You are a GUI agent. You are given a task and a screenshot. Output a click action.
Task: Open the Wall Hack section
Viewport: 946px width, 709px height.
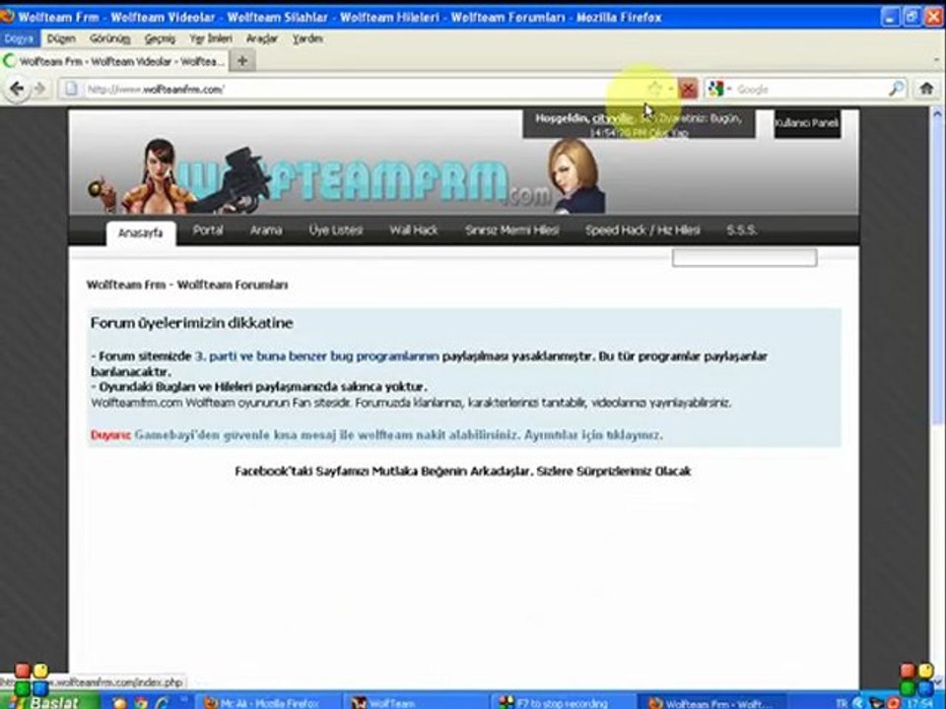(x=413, y=229)
